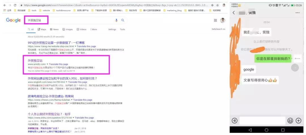Go back using Chrome's back arrow
This screenshot has height=135, width=306.
[x=5, y=5]
